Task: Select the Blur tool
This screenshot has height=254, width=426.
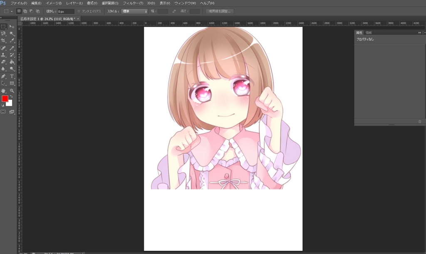Action: click(x=3, y=69)
